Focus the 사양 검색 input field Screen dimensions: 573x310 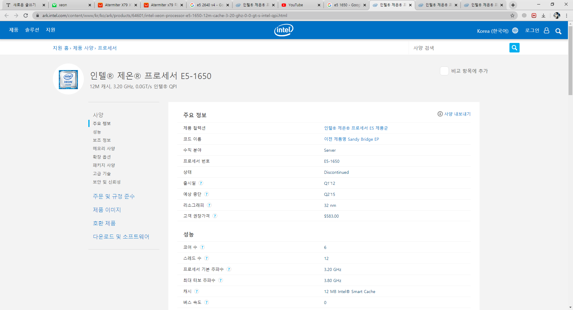[x=459, y=48]
